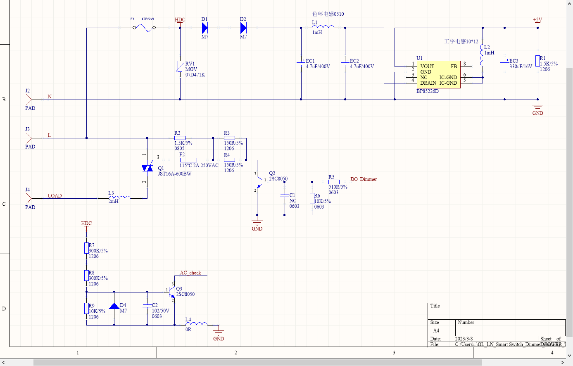Select resistor R7 symbol
Viewport: 573px width, 366px height.
pyautogui.click(x=86, y=248)
